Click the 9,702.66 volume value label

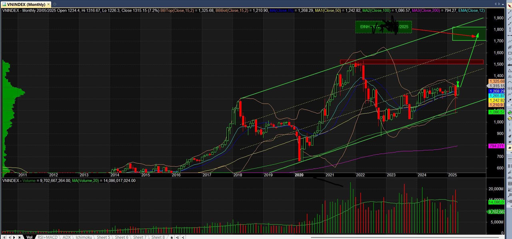click(496, 211)
